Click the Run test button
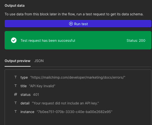The image size is (152, 125). pos(78,24)
